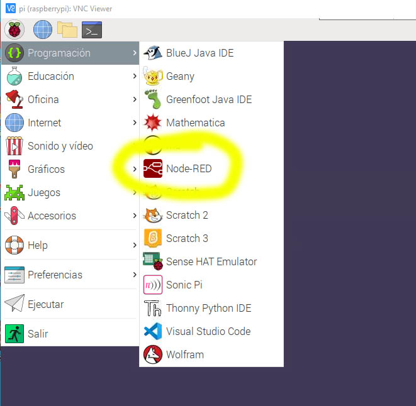
Task: Click the Preferencias label in menu
Action: pyautogui.click(x=55, y=275)
